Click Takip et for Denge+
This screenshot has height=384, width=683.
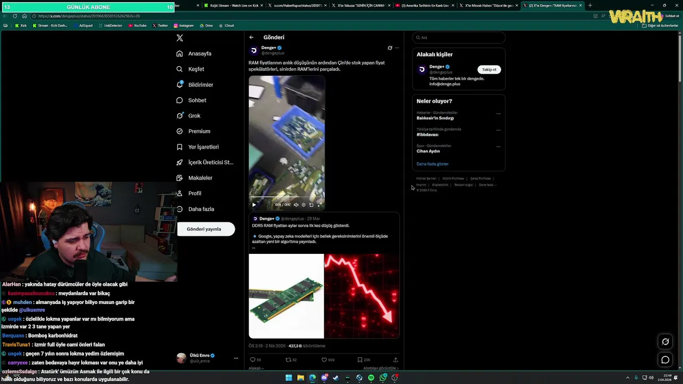[x=489, y=69]
